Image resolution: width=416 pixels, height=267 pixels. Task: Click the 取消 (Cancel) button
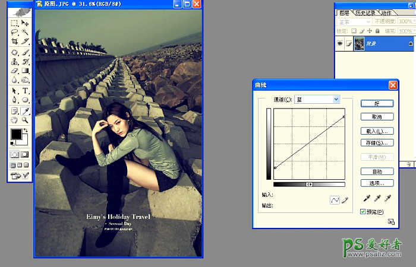[377, 117]
